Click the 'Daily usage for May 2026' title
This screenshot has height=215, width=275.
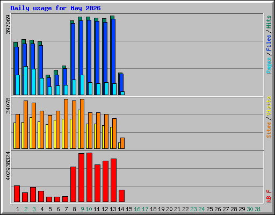coord(55,8)
